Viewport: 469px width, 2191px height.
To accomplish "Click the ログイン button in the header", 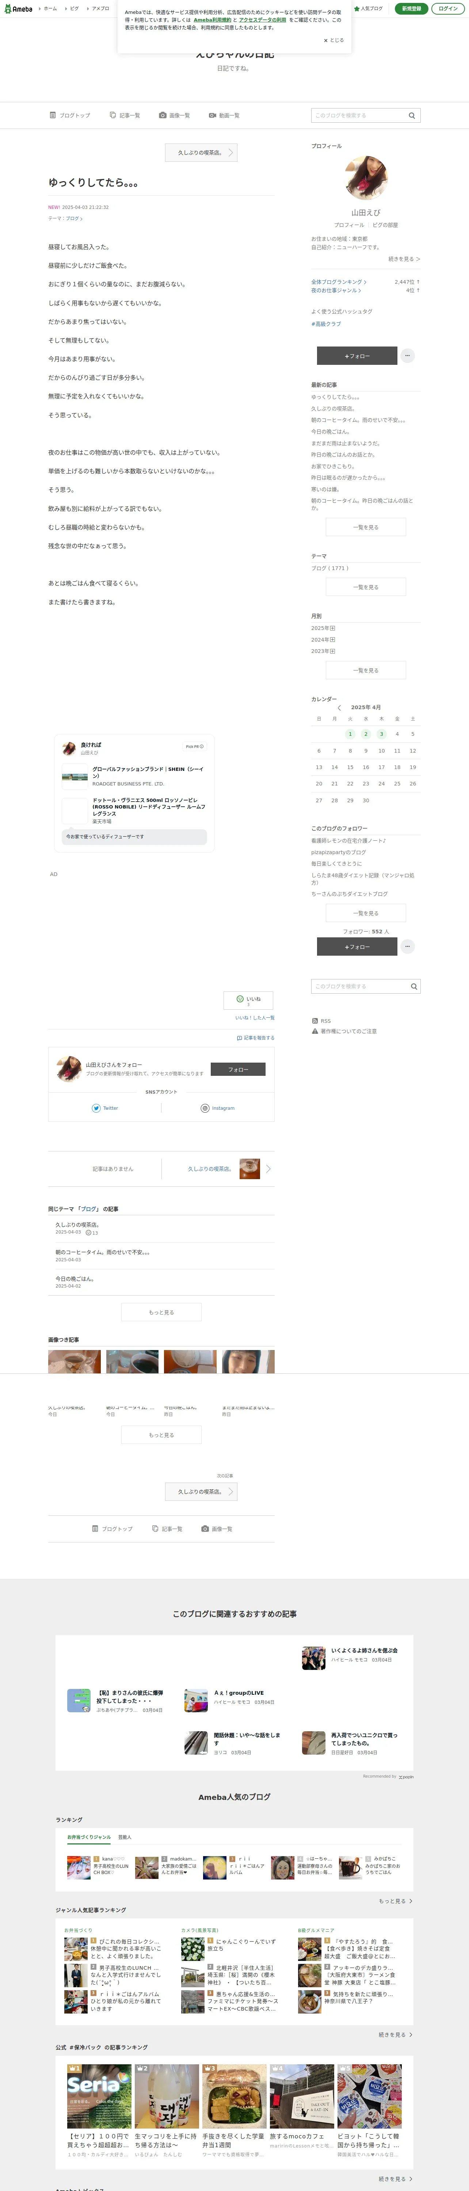I will tap(448, 8).
